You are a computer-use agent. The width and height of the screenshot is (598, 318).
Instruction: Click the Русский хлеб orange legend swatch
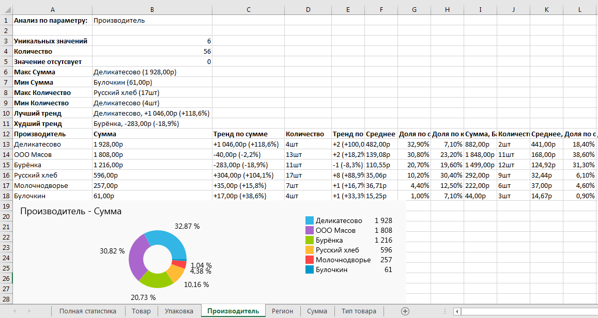[309, 250]
